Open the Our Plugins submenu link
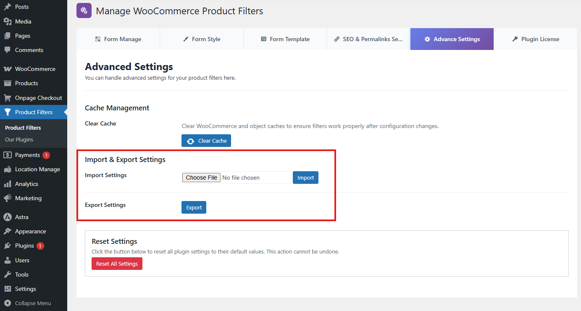This screenshot has width=581, height=311. [19, 139]
